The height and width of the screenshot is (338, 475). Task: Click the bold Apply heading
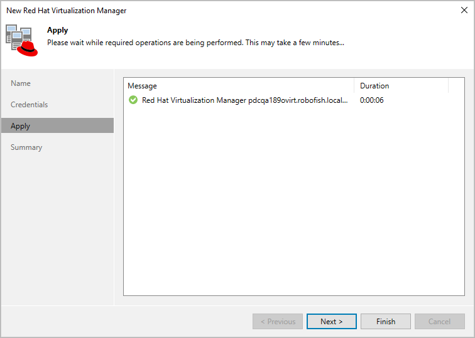pyautogui.click(x=58, y=30)
